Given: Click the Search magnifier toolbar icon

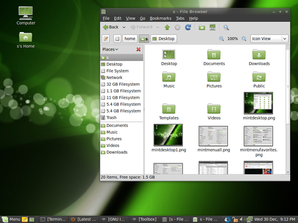Looking at the screenshot, I should click(x=226, y=28).
